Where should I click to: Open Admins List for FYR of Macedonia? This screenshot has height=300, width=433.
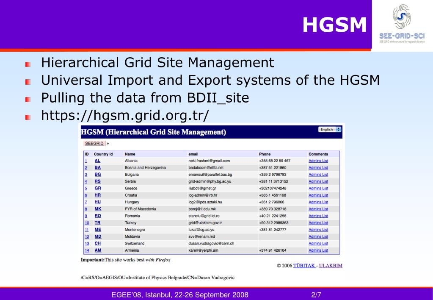pos(318,209)
